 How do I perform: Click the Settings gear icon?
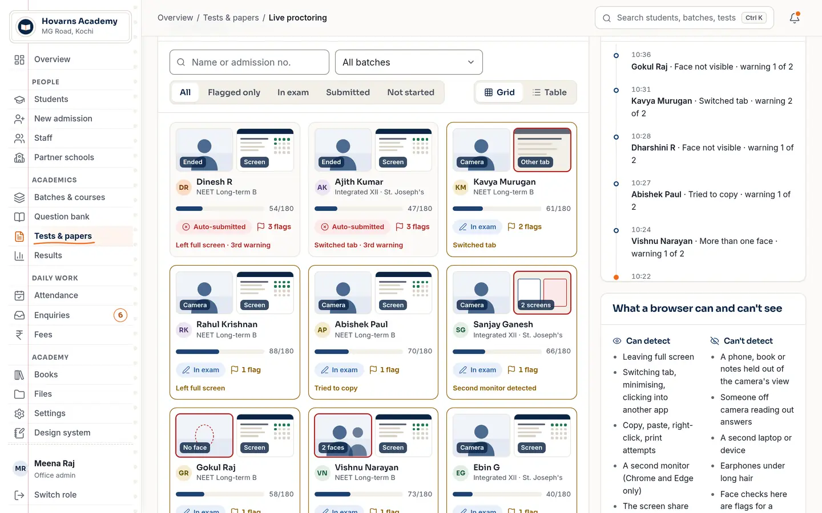[x=19, y=413]
